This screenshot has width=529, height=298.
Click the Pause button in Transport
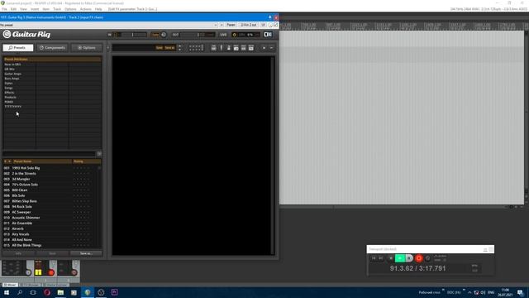pyautogui.click(x=409, y=258)
